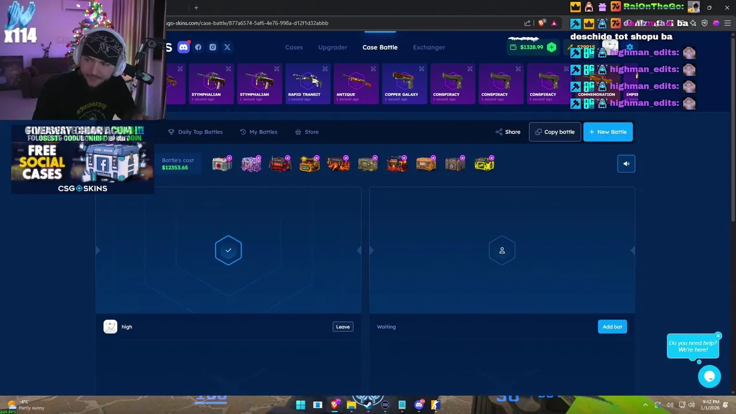This screenshot has height=414, width=736.
Task: Open Task View on the taskbar
Action: click(317, 405)
